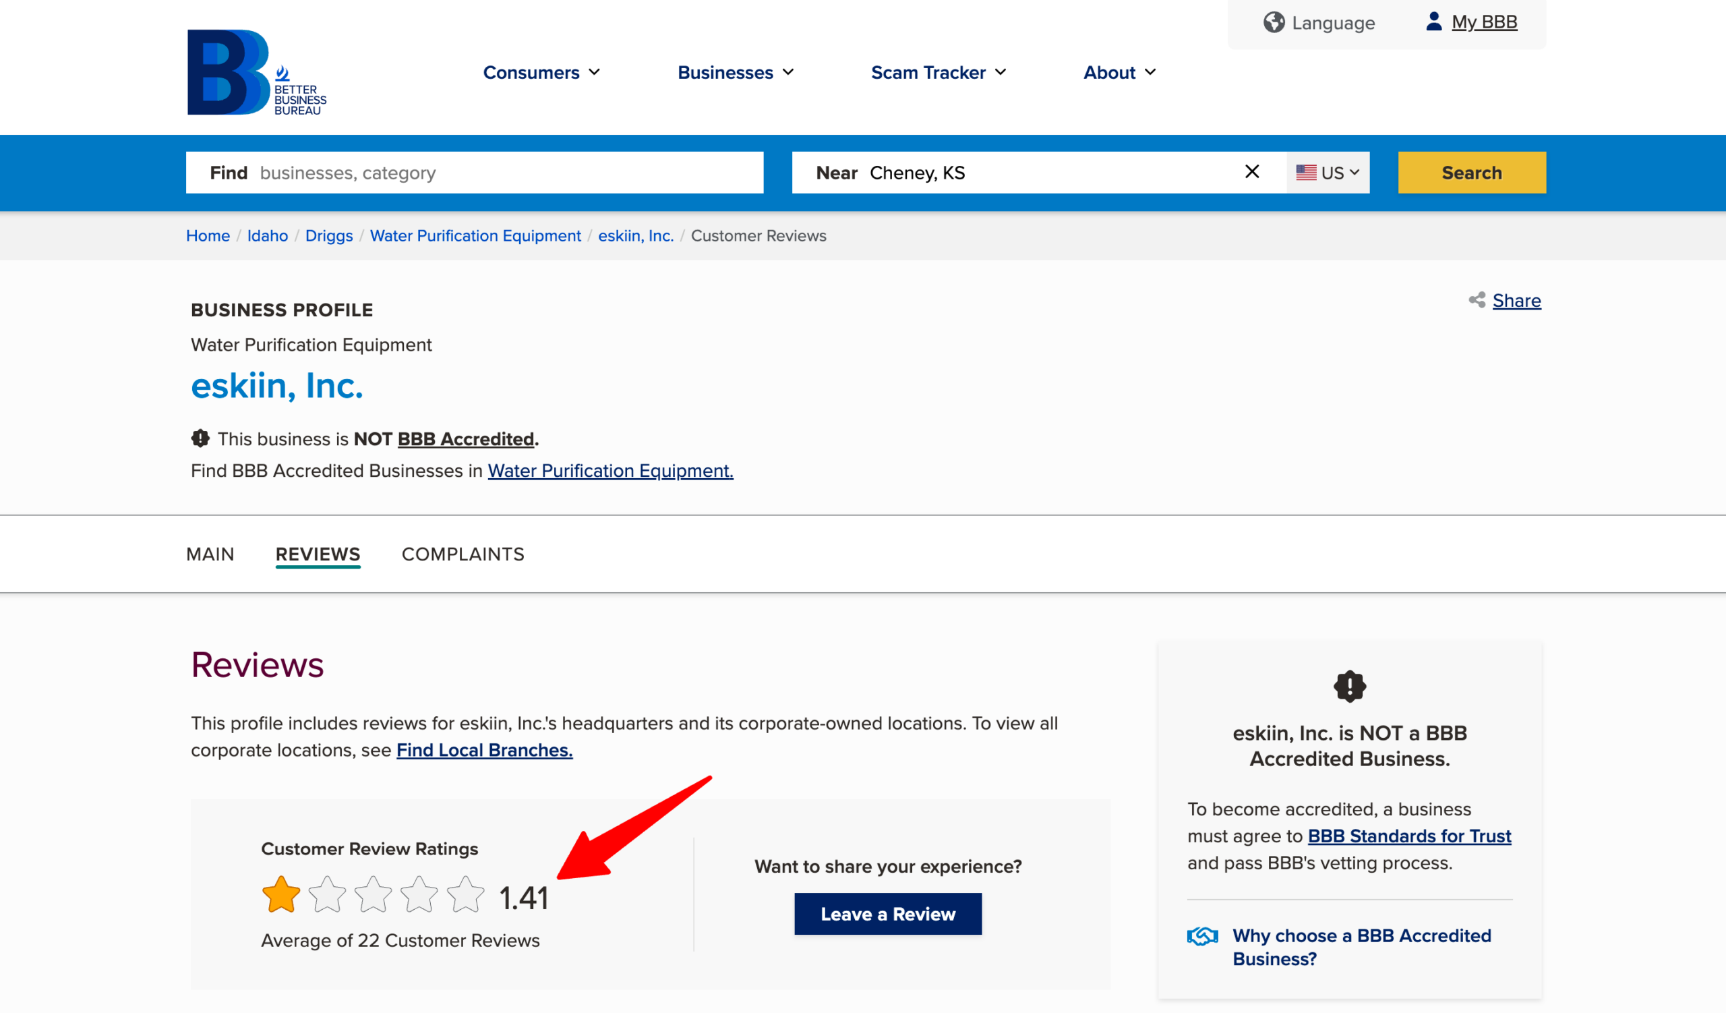Viewport: 1726px width, 1013px height.
Task: Go to Home breadcrumb
Action: point(208,235)
